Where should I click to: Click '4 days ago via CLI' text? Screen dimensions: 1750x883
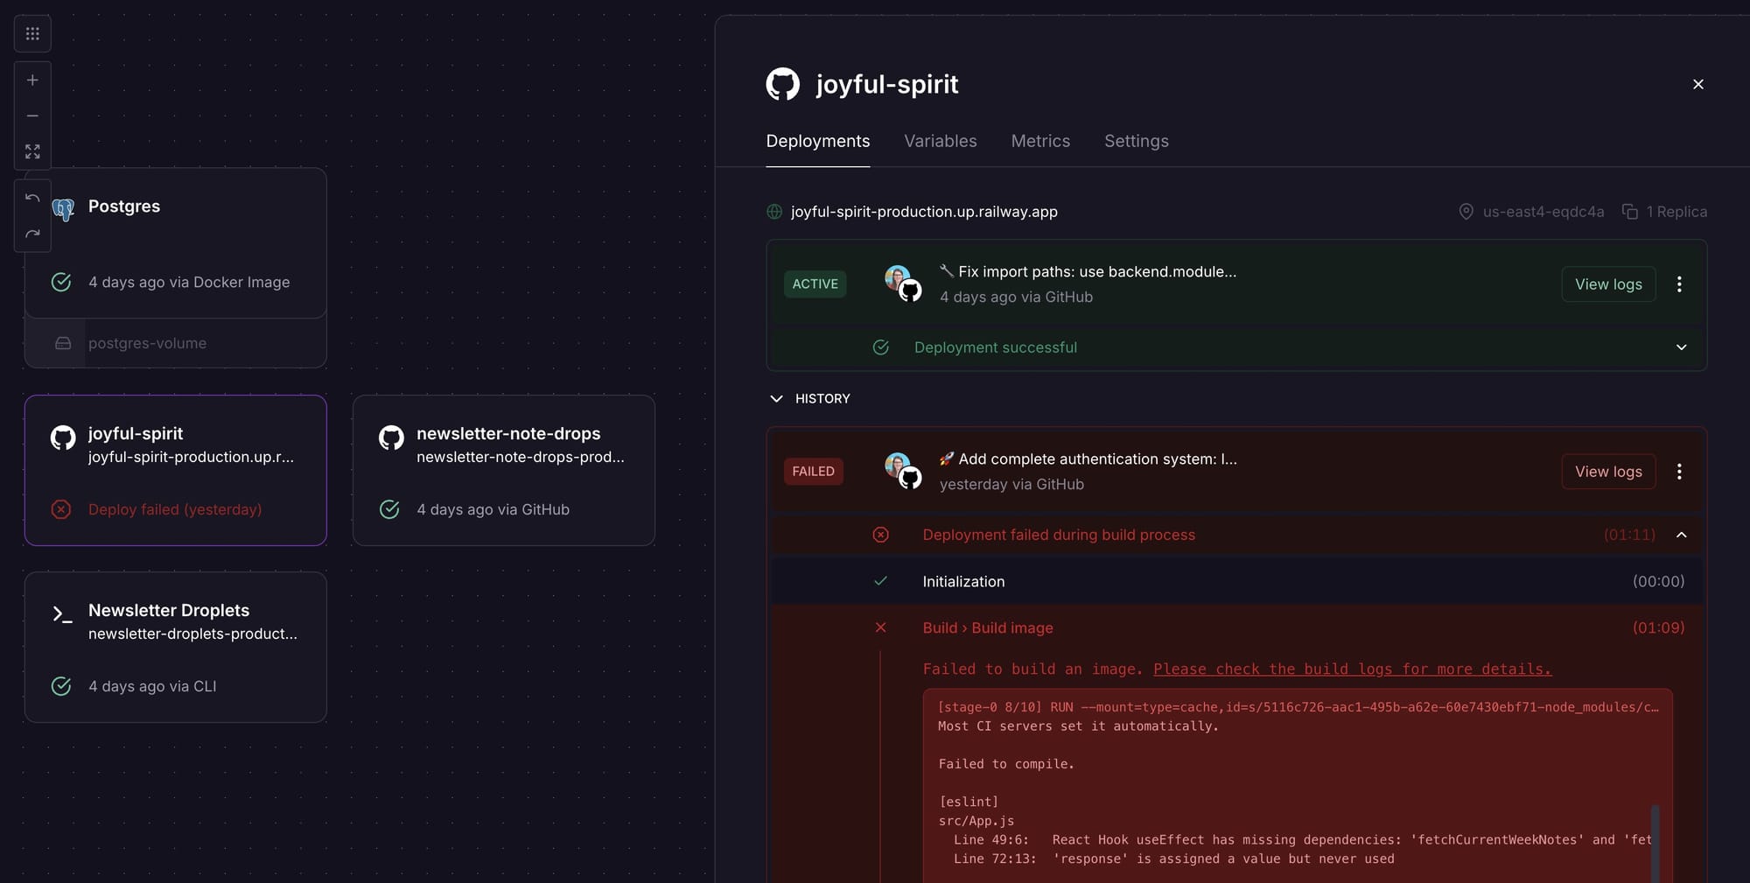pos(152,686)
